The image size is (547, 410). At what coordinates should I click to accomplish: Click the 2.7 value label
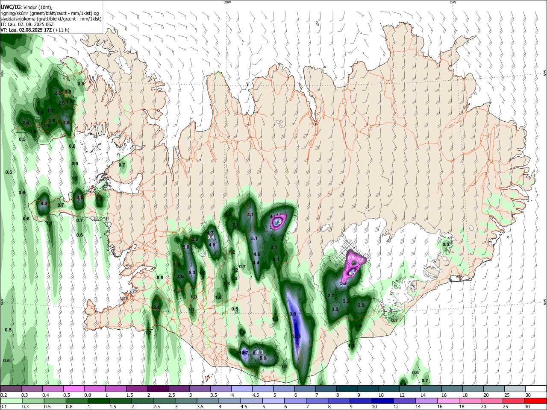pos(331,296)
